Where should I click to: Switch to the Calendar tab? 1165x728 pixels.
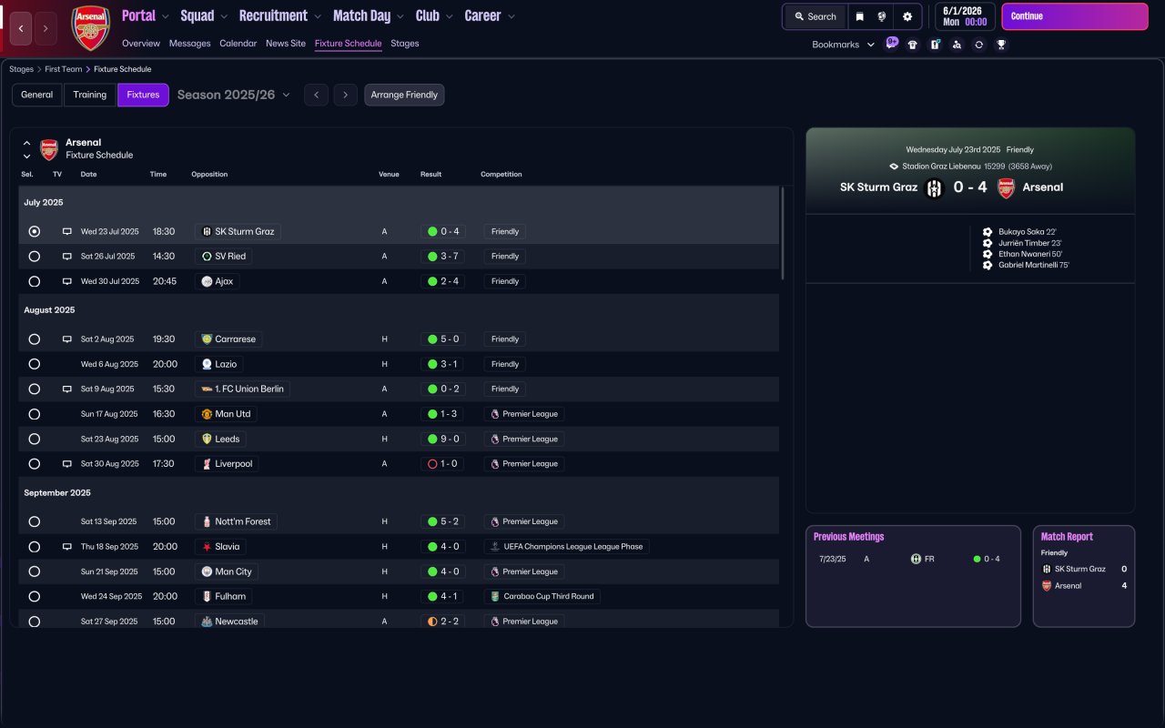click(x=238, y=44)
